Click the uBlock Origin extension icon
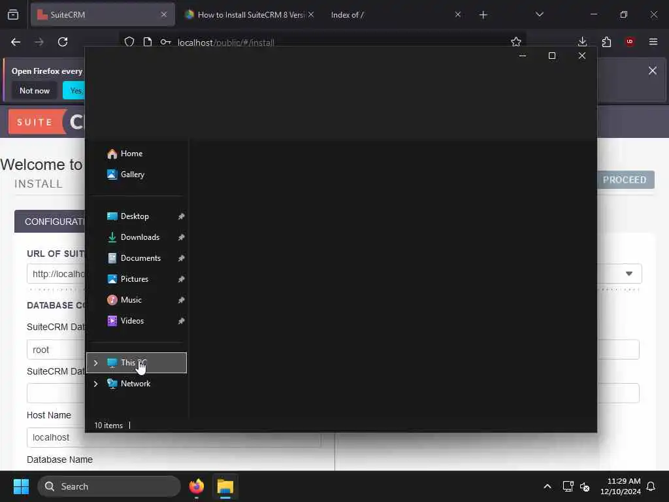669x502 pixels. click(x=630, y=42)
